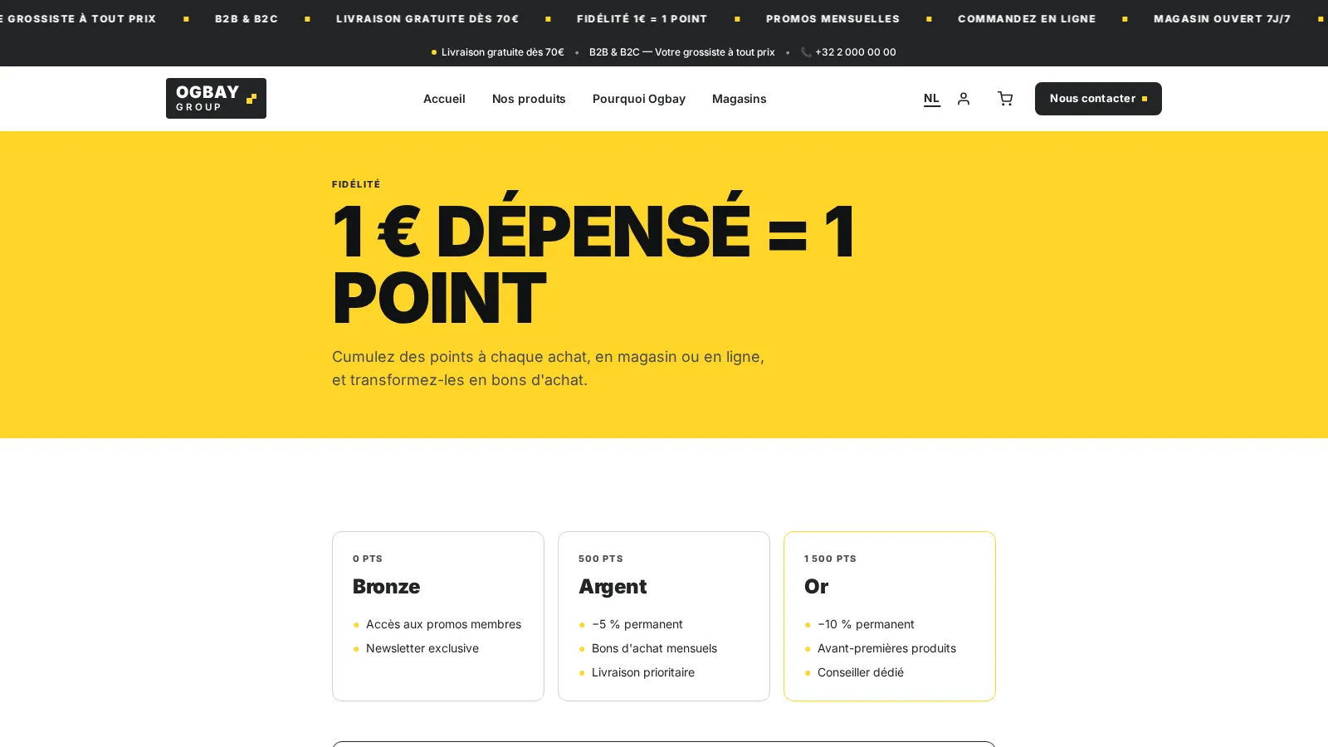
Task: Open Magasins page
Action: coord(739,99)
